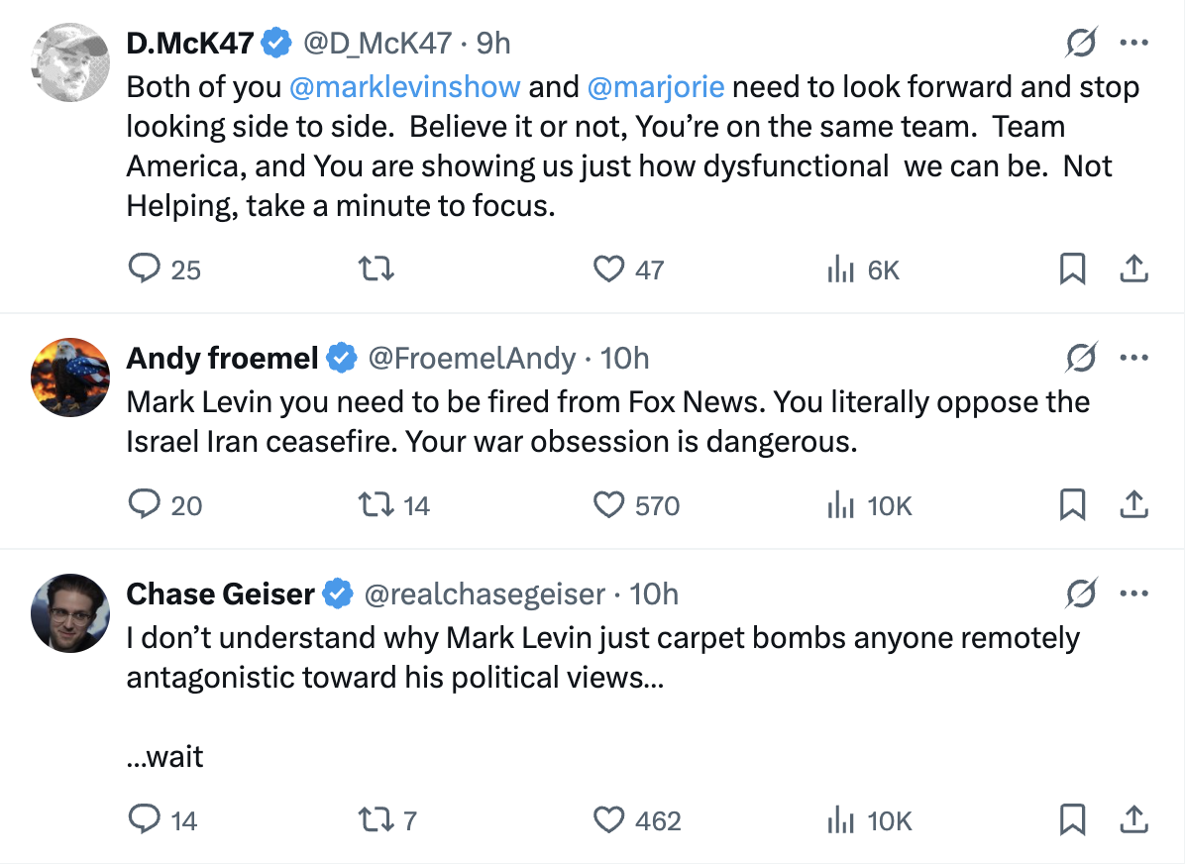Bookmark D.McK47's post

coord(1072,270)
